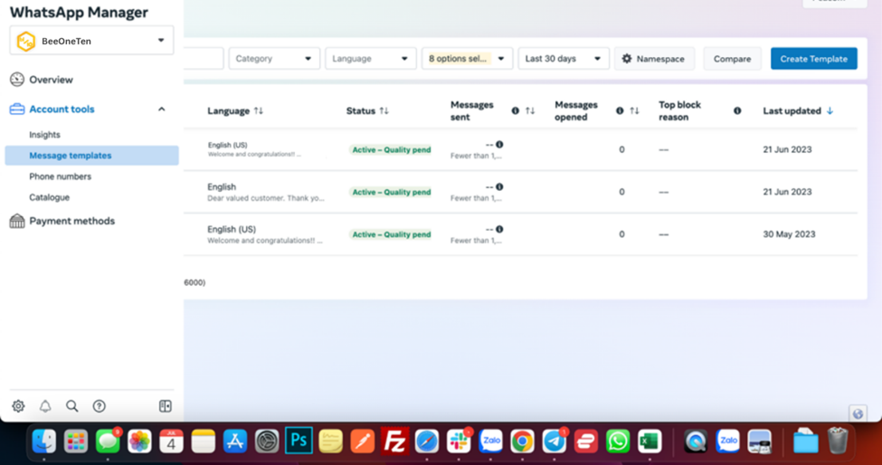Go to Insights in sidebar
Viewport: 882px width, 465px height.
[44, 135]
